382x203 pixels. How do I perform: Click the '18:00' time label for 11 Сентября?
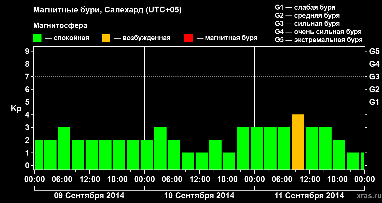click(337, 179)
